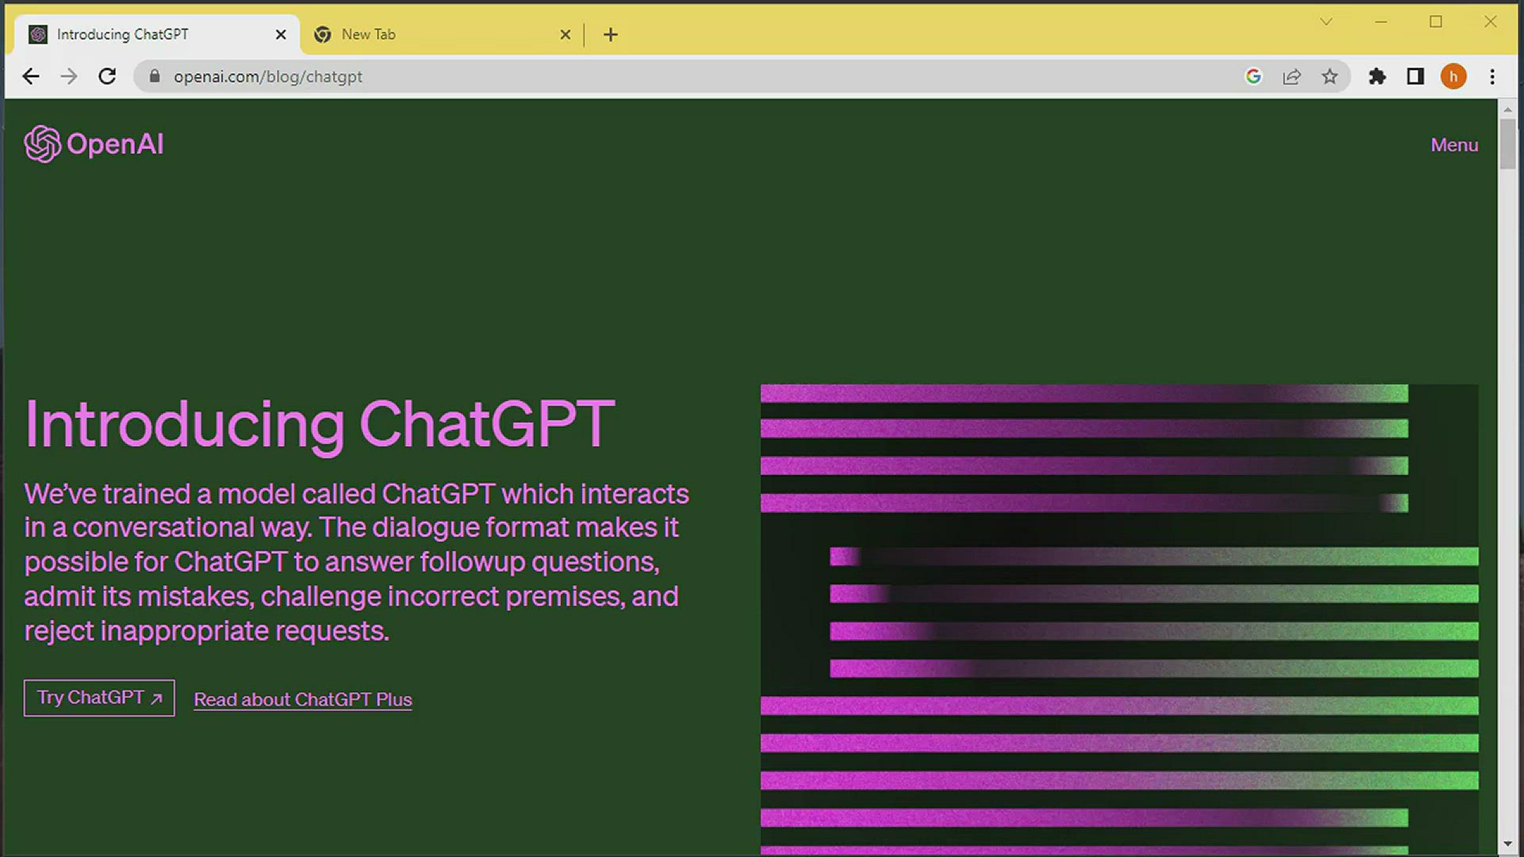
Task: Click the browser back arrow
Action: pyautogui.click(x=31, y=76)
